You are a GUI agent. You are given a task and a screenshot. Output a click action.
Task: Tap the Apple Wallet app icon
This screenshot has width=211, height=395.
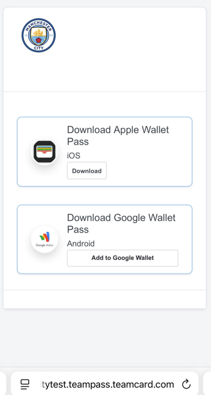pos(45,152)
